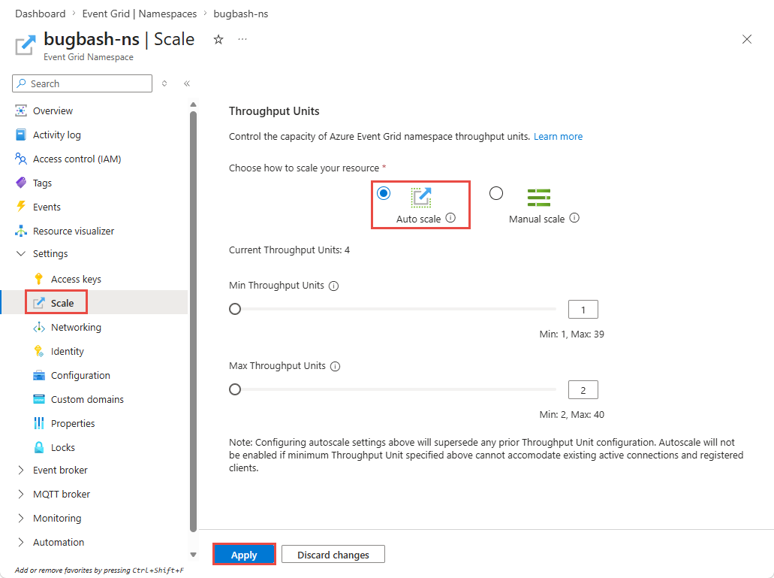Click the Scale icon in Settings
Screen dimensions: 774x578
pyautogui.click(x=39, y=303)
